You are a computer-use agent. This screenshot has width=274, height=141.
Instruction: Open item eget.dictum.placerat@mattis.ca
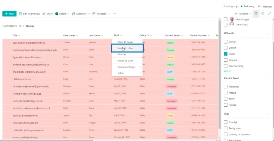click(29, 43)
